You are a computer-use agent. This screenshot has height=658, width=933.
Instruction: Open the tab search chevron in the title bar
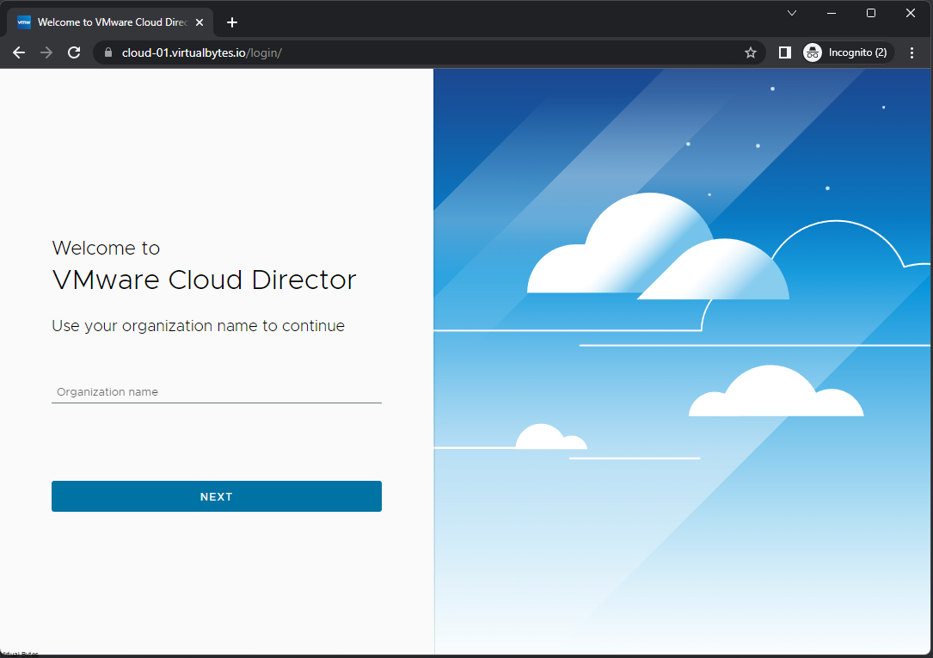791,13
